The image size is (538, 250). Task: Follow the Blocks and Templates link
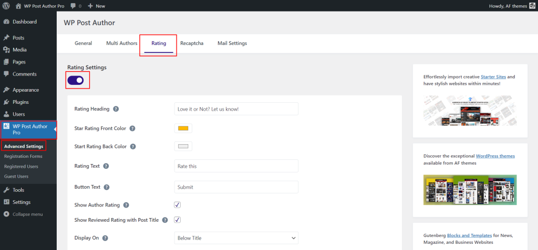tap(470, 235)
